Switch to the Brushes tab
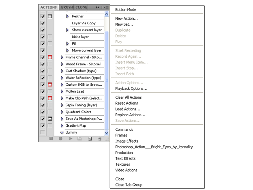This screenshot has width=253, height=190. click(67, 7)
